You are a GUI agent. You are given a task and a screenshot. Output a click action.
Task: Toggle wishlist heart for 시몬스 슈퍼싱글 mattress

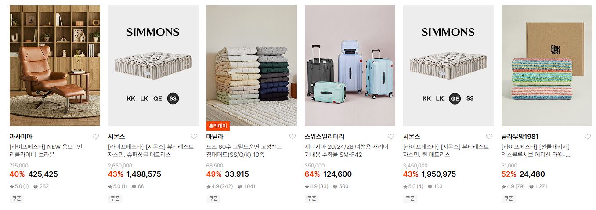point(194,137)
